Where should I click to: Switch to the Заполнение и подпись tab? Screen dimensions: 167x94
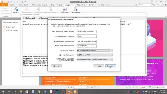click(x=40, y=5)
